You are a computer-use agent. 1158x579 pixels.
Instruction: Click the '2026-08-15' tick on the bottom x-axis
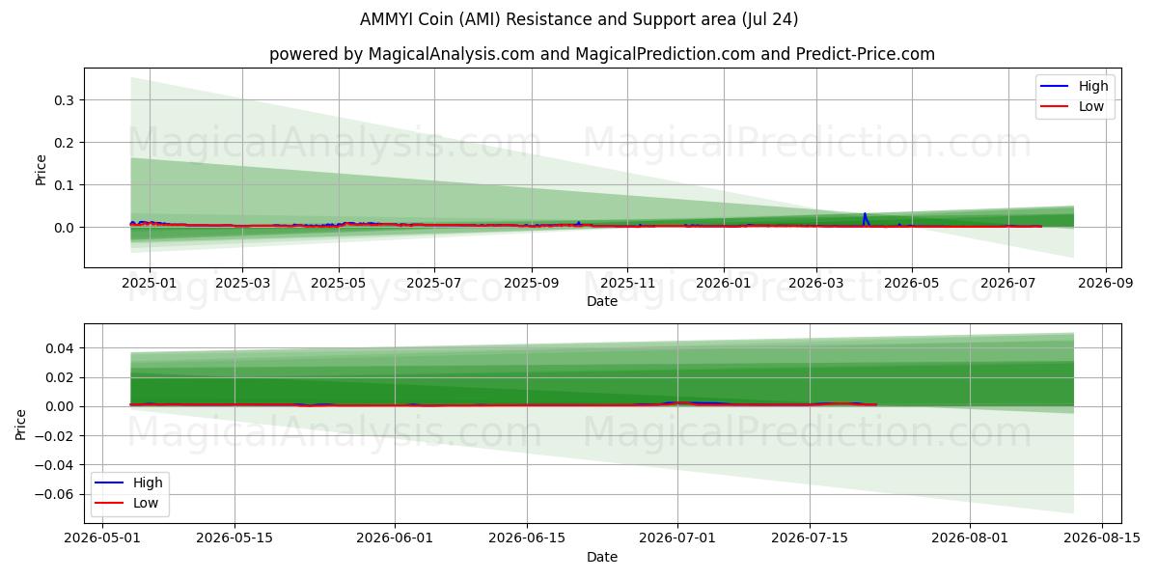coord(1100,538)
